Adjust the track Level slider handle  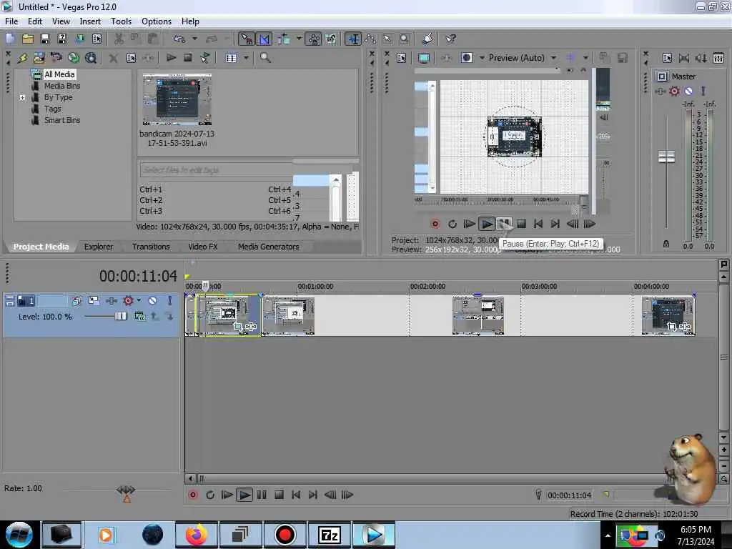click(121, 317)
